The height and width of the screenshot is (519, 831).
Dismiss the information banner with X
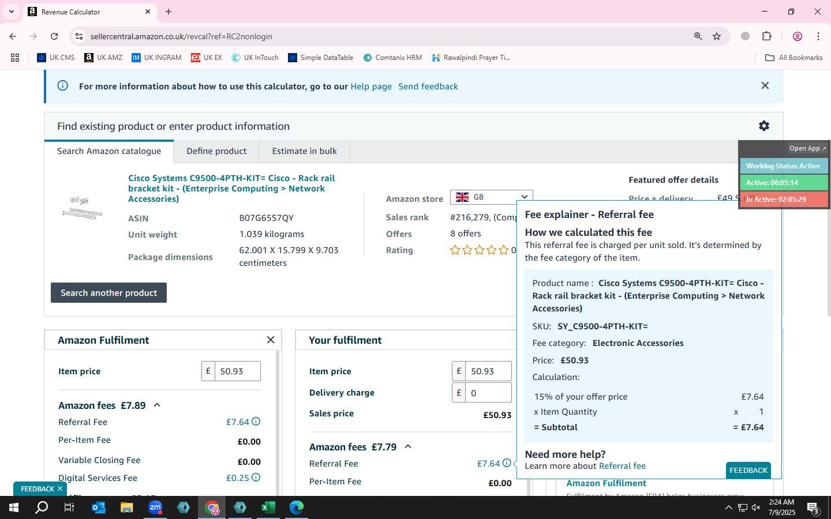[765, 85]
